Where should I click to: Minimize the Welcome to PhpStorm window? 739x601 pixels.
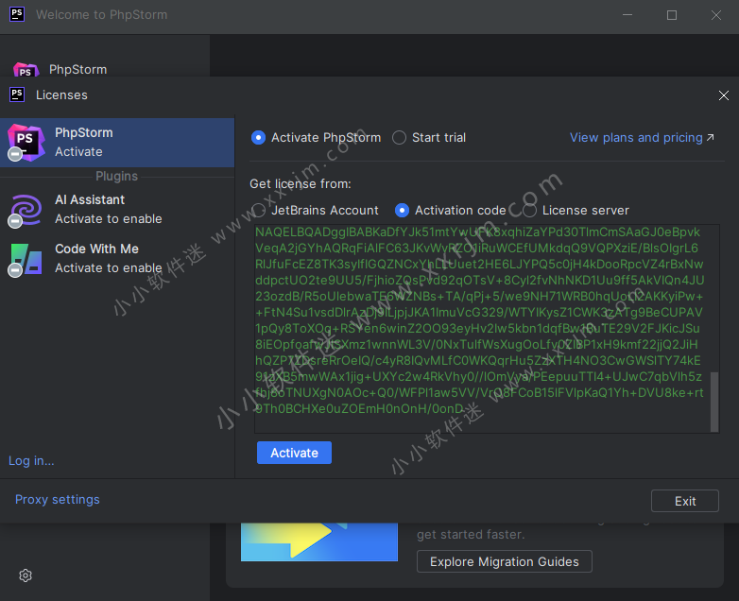627,15
